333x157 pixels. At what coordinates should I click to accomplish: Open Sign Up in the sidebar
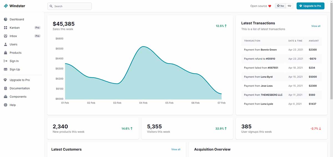(x=15, y=69)
